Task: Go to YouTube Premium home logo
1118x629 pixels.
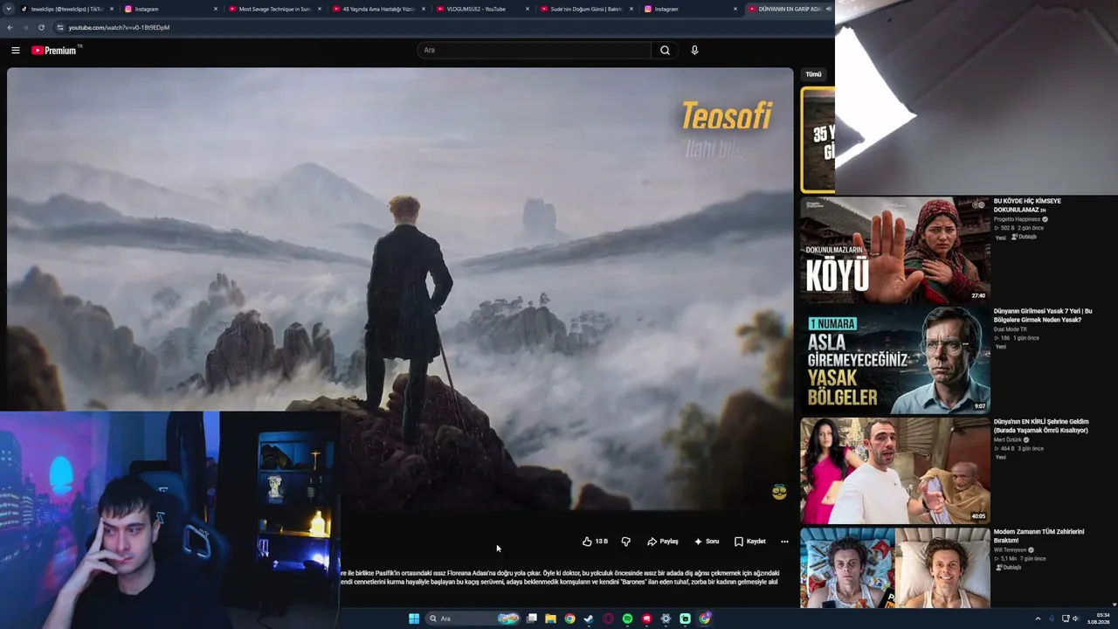Action: 56,50
